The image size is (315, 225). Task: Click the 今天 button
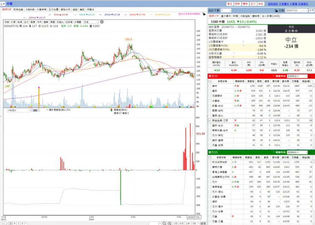[312, 11]
